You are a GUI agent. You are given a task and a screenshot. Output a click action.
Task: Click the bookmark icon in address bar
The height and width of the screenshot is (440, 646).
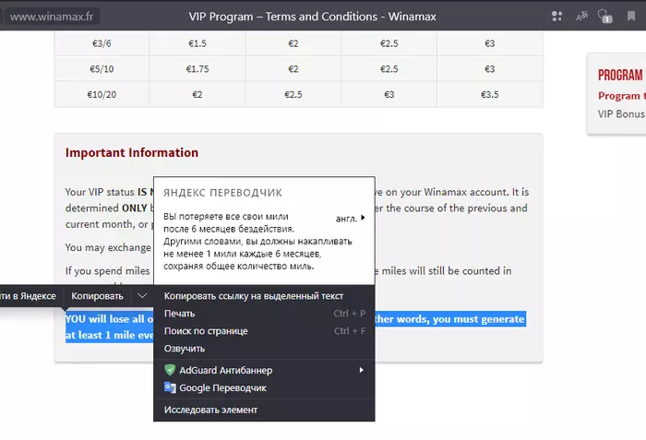tap(630, 16)
